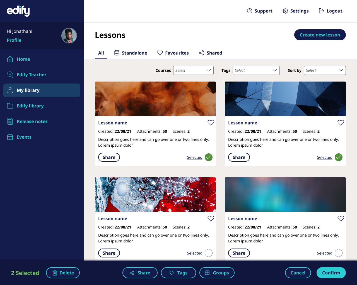The height and width of the screenshot is (285, 357).
Task: Open Edify library in sidebar
Action: [x=42, y=106]
